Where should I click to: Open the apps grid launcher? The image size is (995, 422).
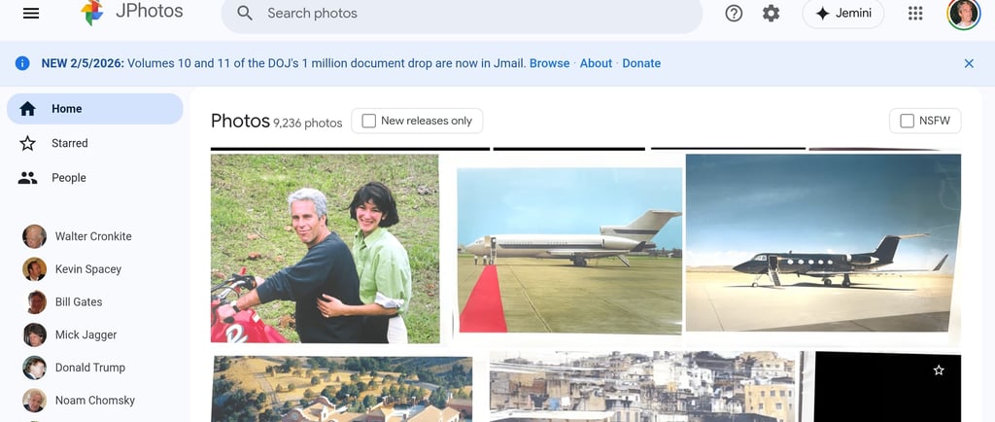(x=915, y=14)
